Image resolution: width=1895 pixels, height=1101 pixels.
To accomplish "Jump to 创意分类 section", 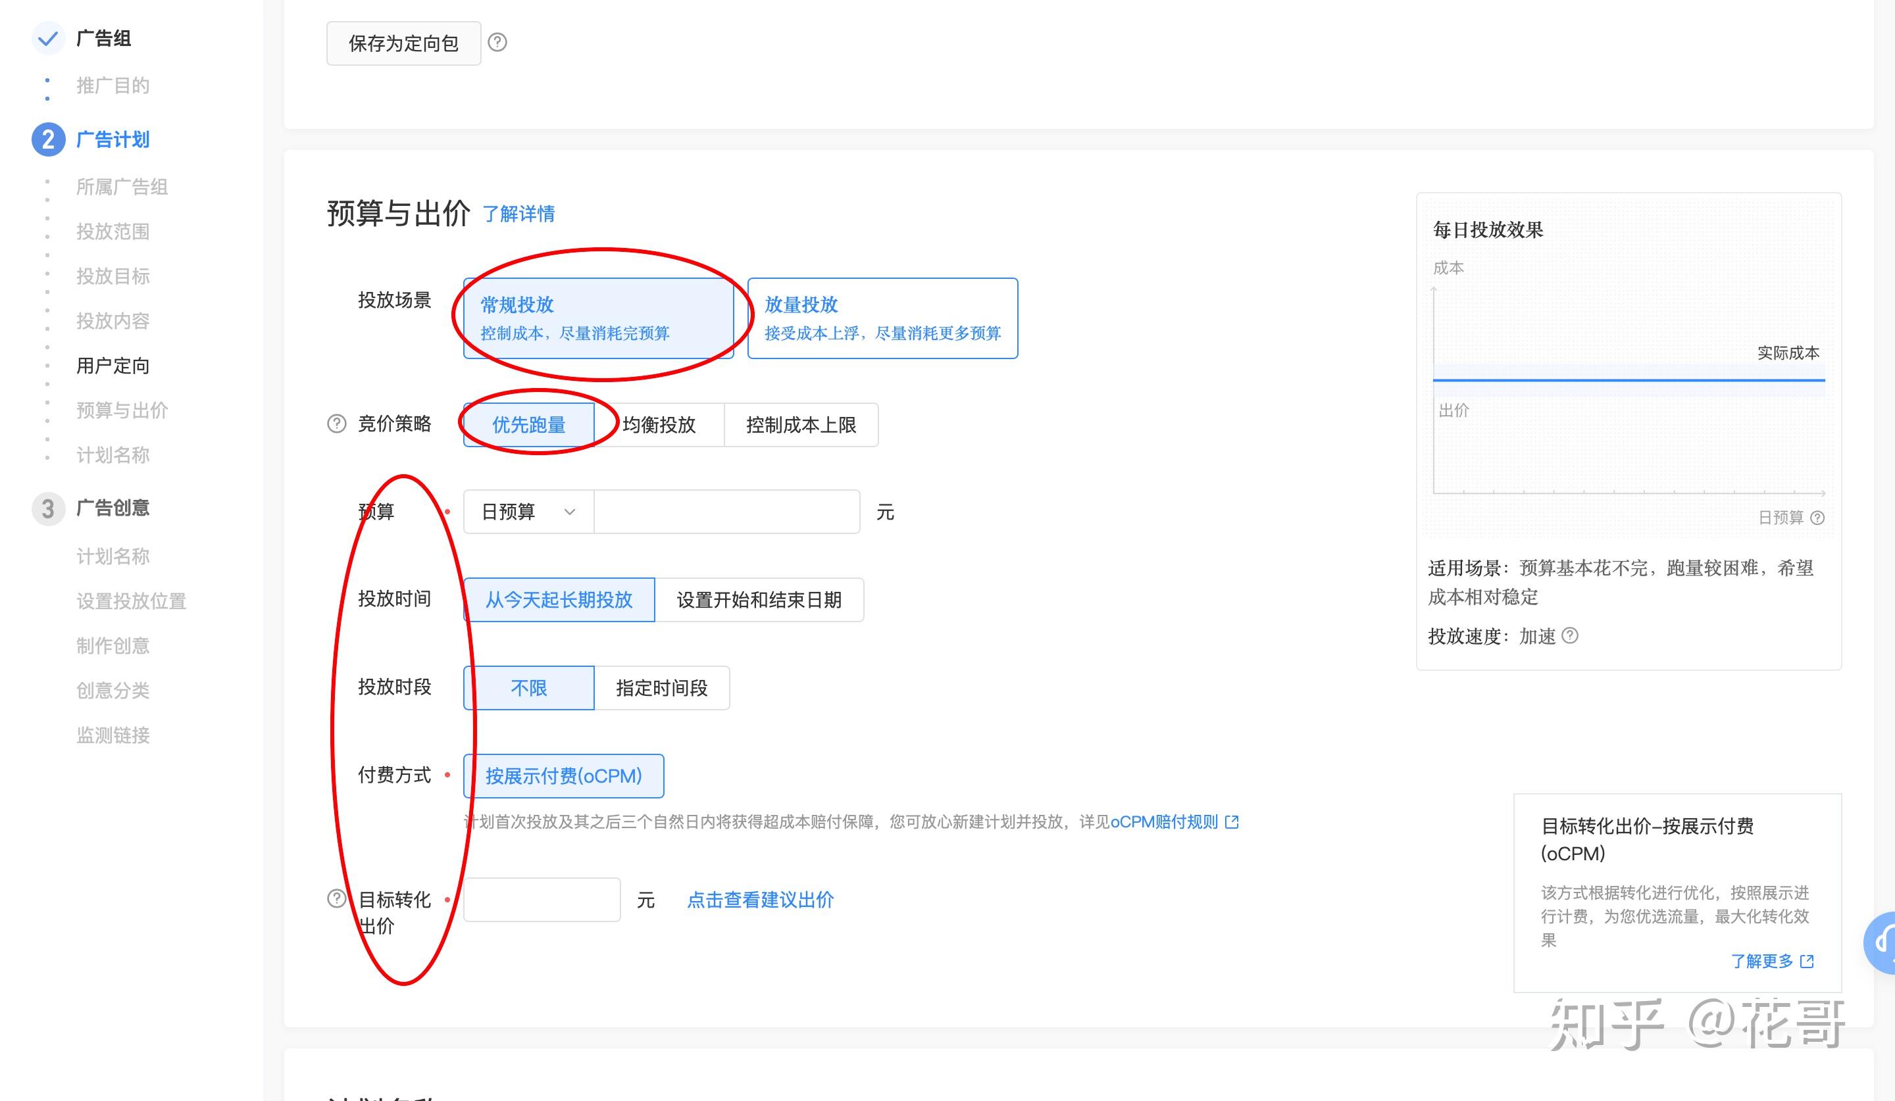I will coord(113,691).
